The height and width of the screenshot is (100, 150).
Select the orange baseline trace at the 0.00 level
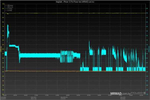[x=75, y=71]
